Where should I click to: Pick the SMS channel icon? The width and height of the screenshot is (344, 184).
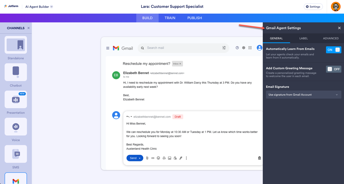point(16,154)
